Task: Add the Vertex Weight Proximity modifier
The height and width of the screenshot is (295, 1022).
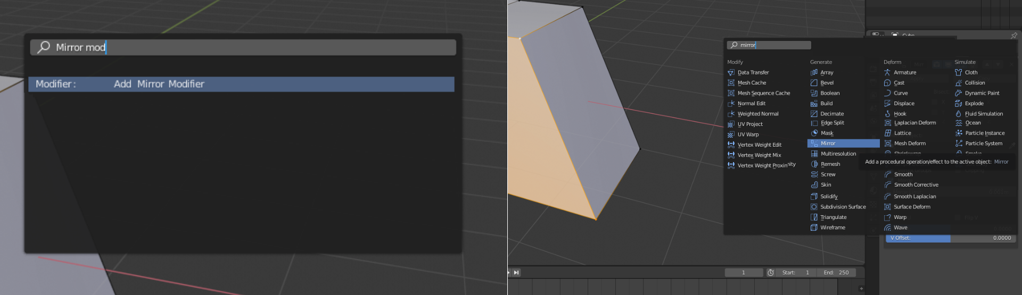Action: (x=761, y=165)
